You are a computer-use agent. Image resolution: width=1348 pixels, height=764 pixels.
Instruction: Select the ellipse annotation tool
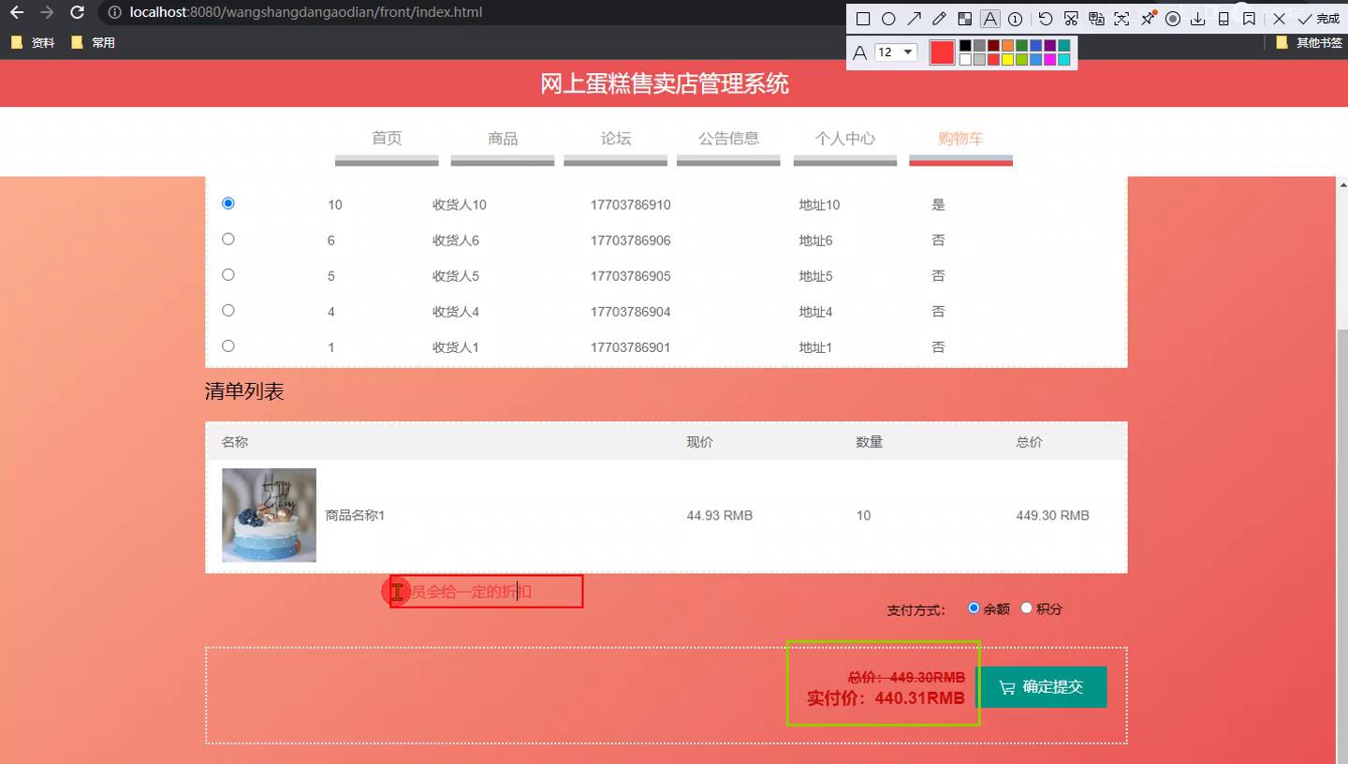(888, 19)
